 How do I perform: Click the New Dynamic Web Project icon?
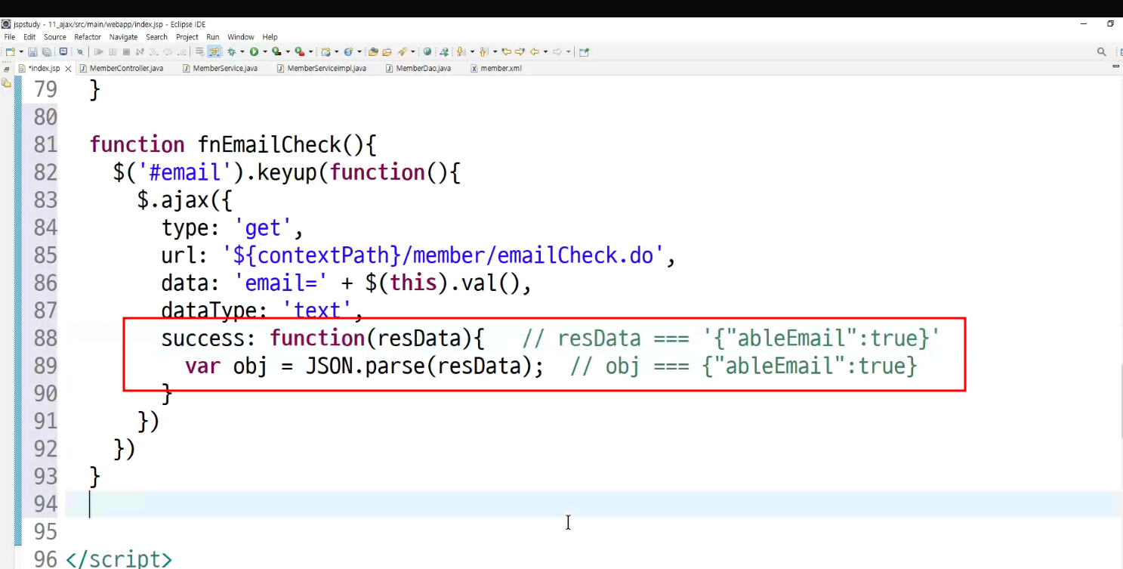coord(325,52)
